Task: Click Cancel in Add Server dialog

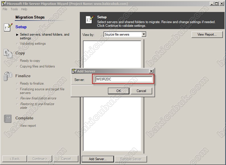Action: point(141,91)
